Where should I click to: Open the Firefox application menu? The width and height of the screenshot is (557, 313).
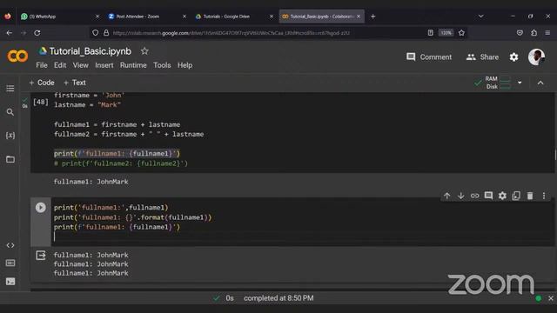click(x=547, y=33)
